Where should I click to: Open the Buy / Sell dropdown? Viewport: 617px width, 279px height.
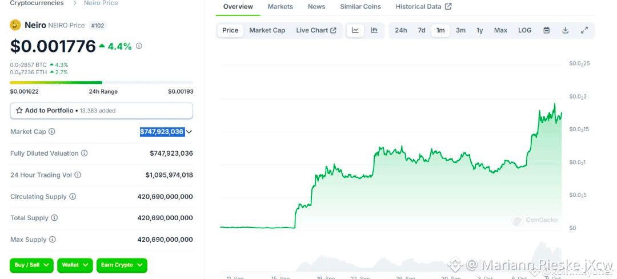(32, 265)
